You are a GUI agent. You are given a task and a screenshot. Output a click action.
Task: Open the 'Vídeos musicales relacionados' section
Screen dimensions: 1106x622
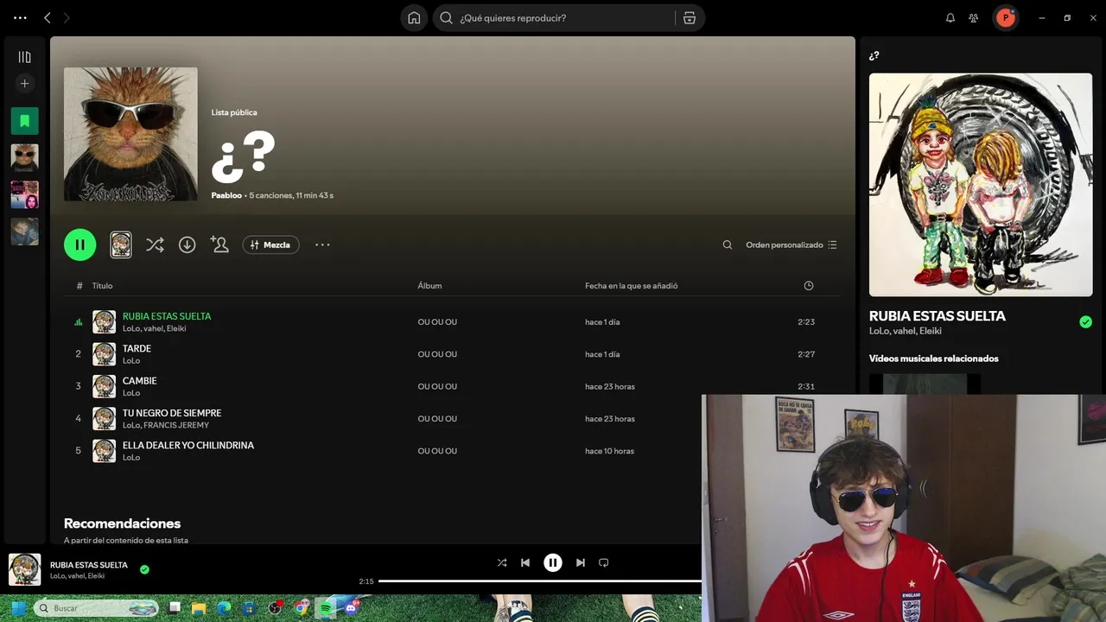933,359
